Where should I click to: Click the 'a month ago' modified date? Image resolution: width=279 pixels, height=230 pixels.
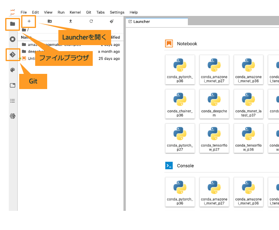pyautogui.click(x=109, y=52)
